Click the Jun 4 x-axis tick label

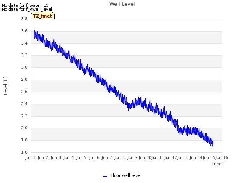pyautogui.click(x=69, y=157)
